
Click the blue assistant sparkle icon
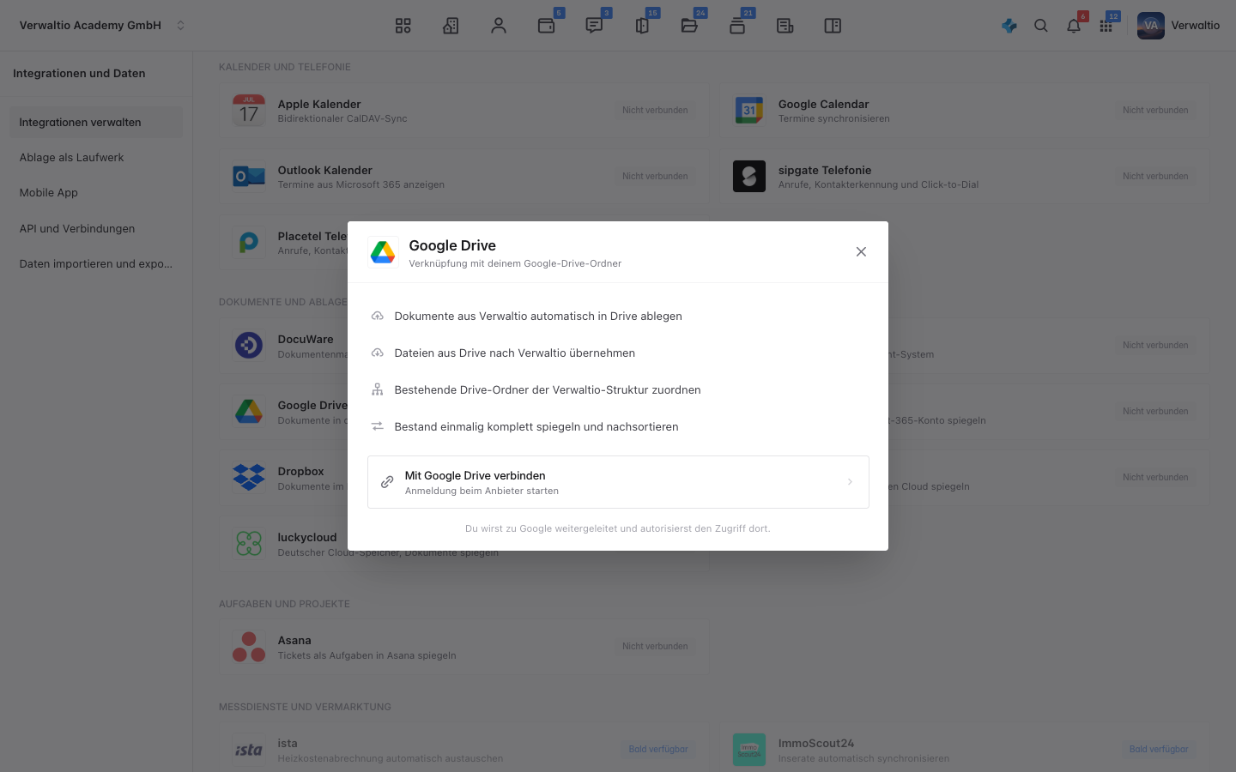click(x=1009, y=26)
